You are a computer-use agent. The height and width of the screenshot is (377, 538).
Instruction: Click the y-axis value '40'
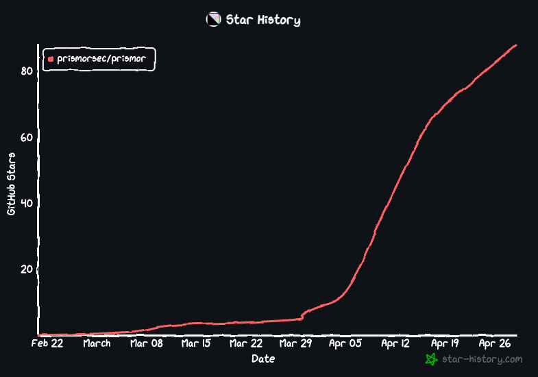point(27,203)
